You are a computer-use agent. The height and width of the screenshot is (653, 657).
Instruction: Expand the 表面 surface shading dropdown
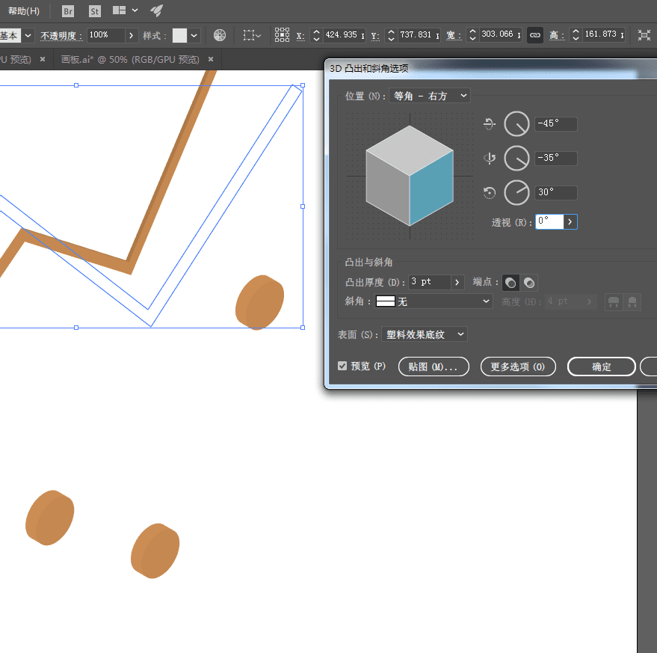pyautogui.click(x=424, y=334)
